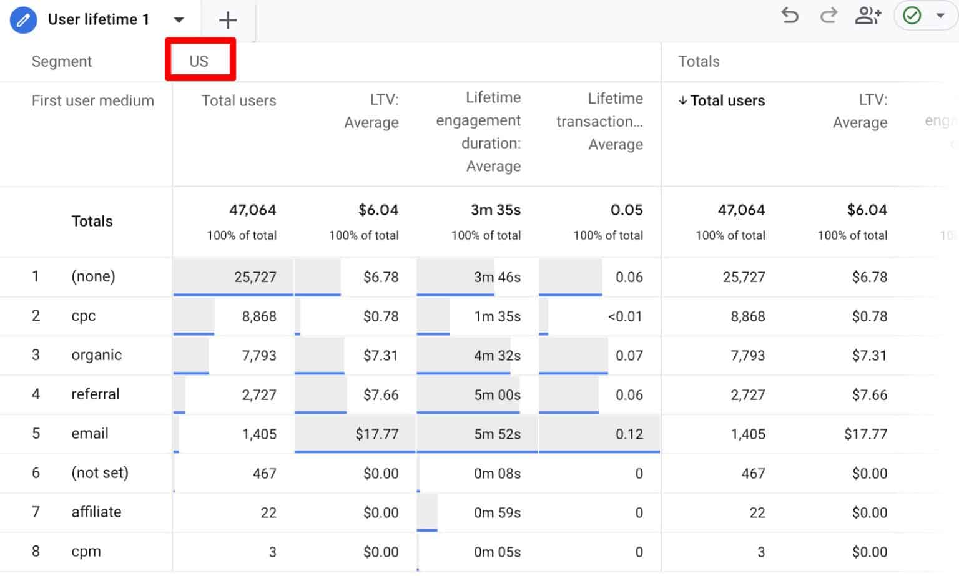Expand options for the US segment

(x=199, y=60)
